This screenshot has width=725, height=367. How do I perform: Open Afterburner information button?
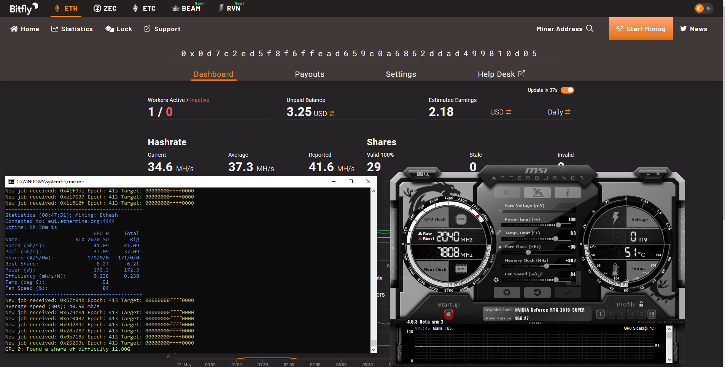pyautogui.click(x=568, y=192)
